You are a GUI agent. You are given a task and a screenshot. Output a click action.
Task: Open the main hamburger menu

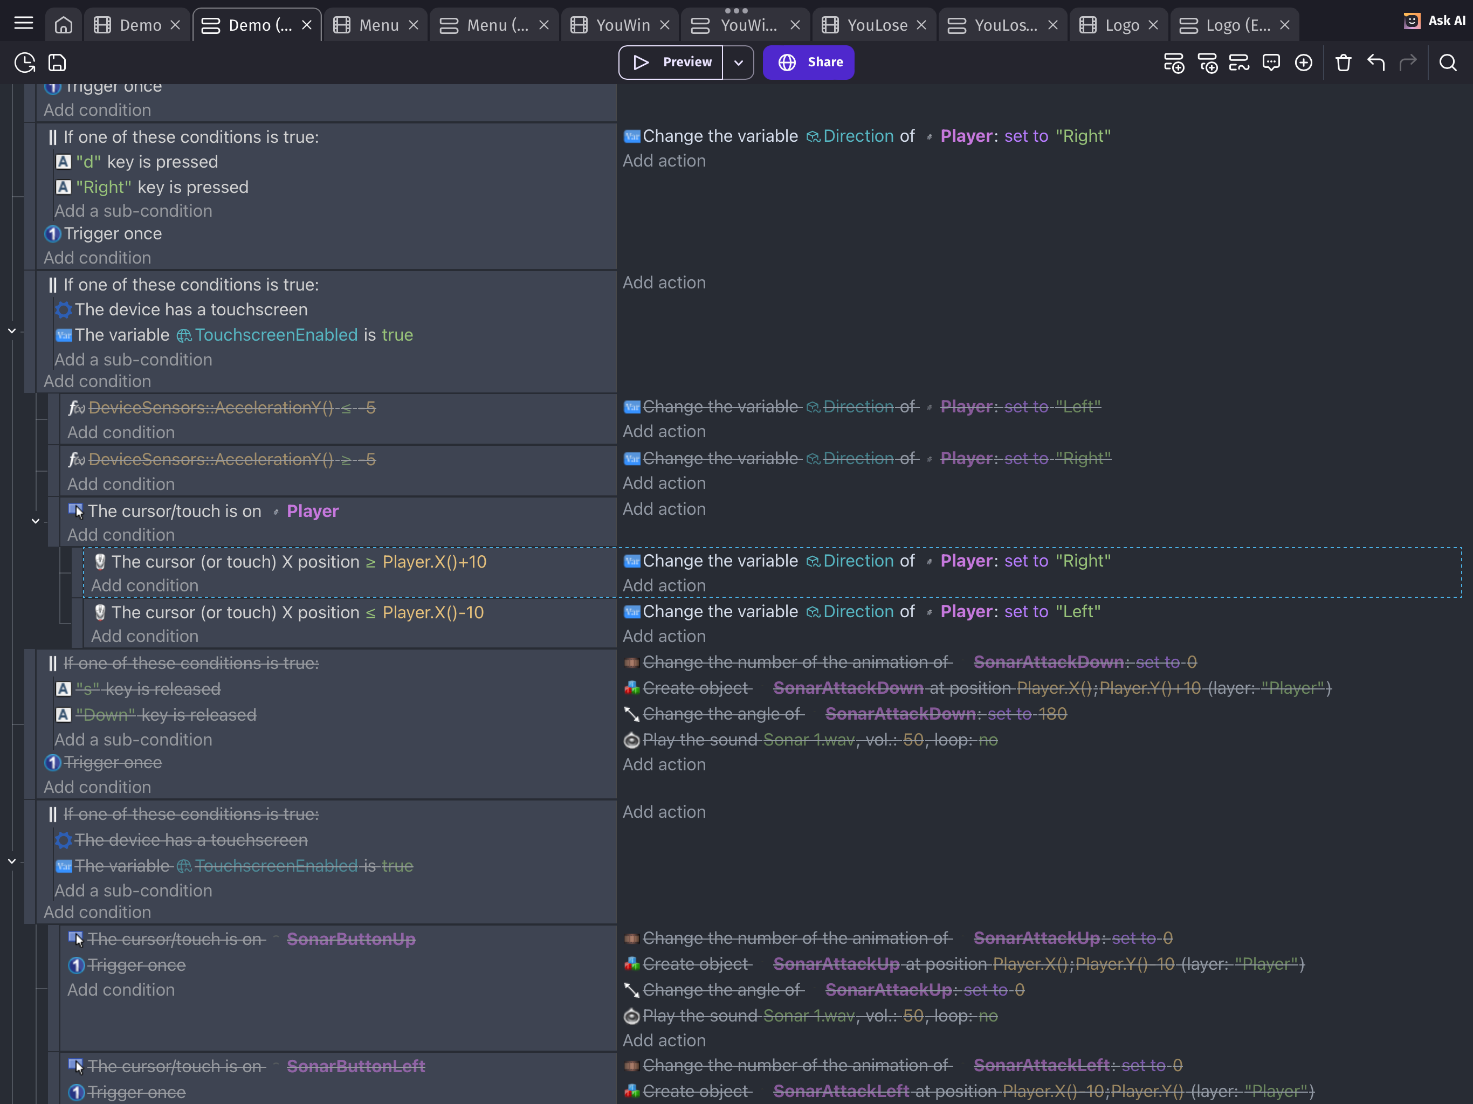tap(24, 24)
